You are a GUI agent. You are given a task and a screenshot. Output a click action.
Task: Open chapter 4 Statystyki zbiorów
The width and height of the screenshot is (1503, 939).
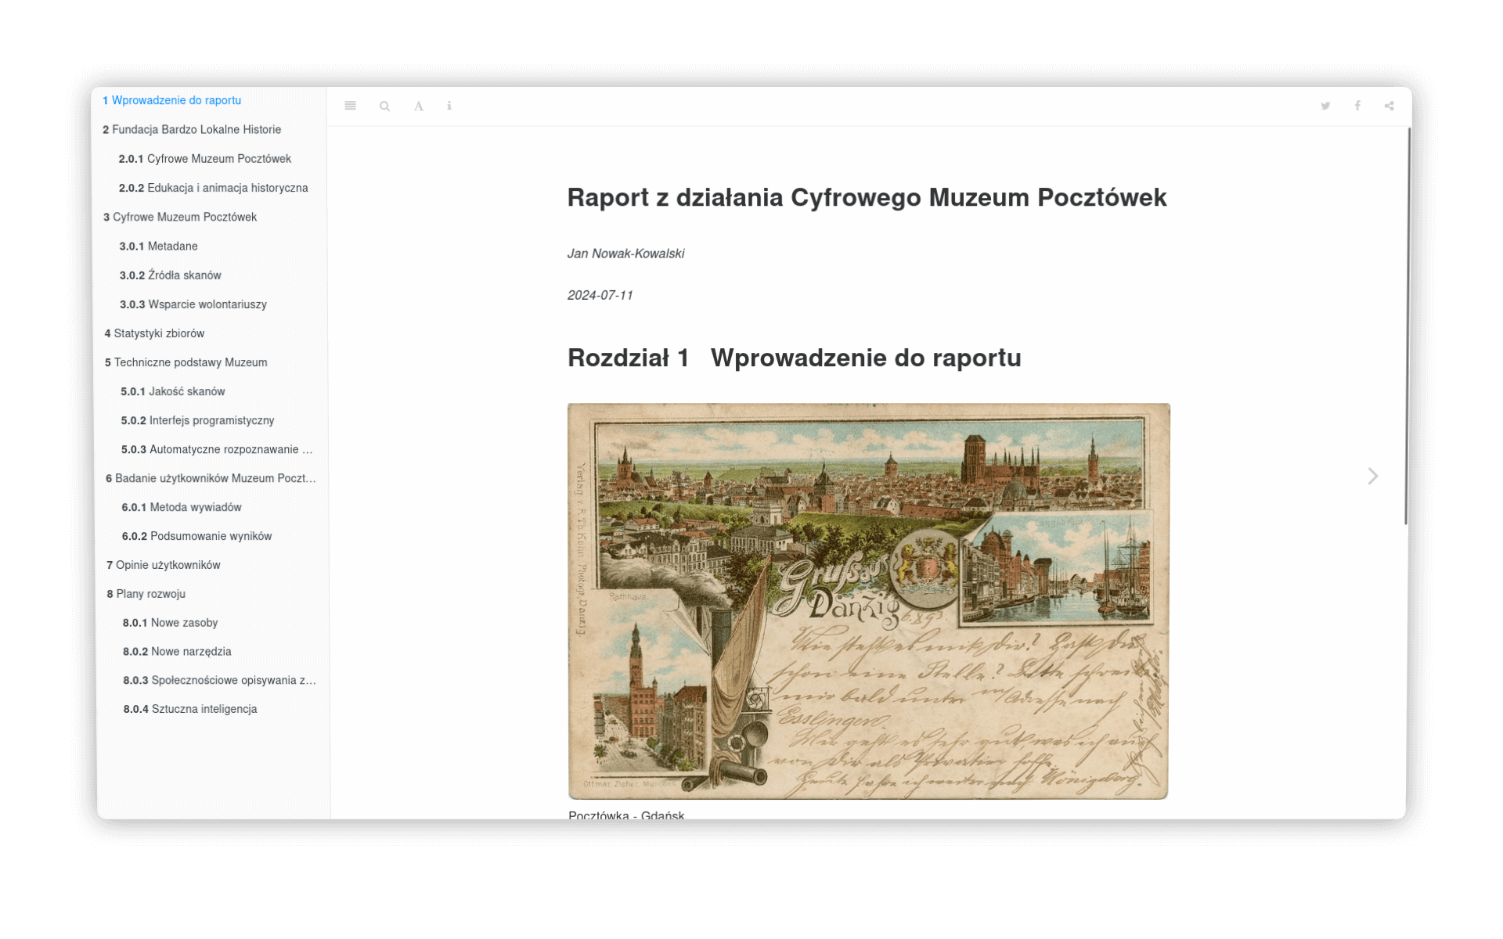(x=154, y=333)
